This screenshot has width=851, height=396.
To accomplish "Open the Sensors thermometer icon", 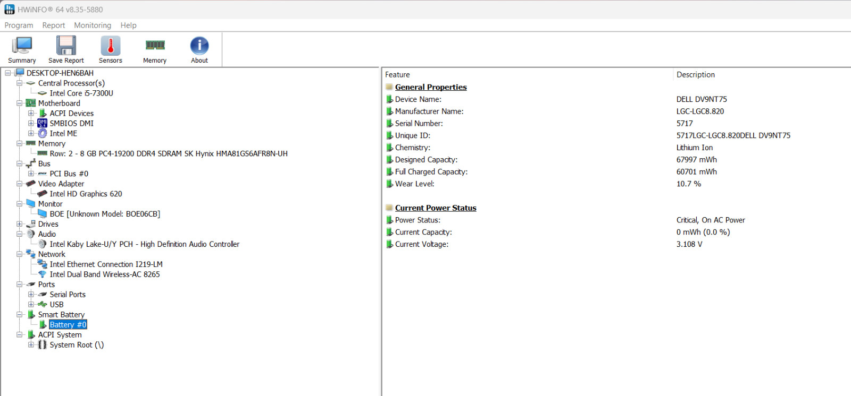I will coord(111,46).
